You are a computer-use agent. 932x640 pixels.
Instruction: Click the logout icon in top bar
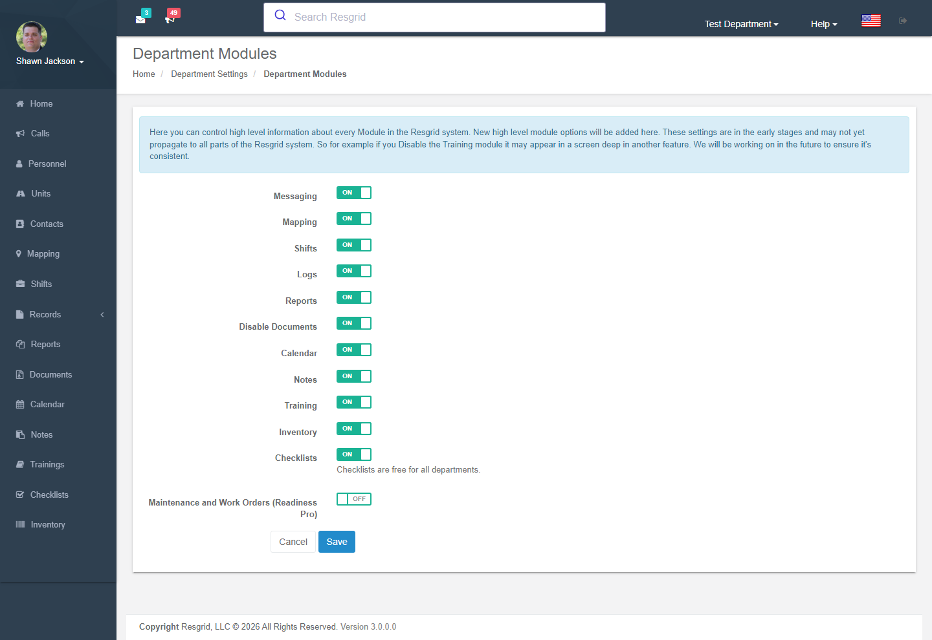click(903, 21)
